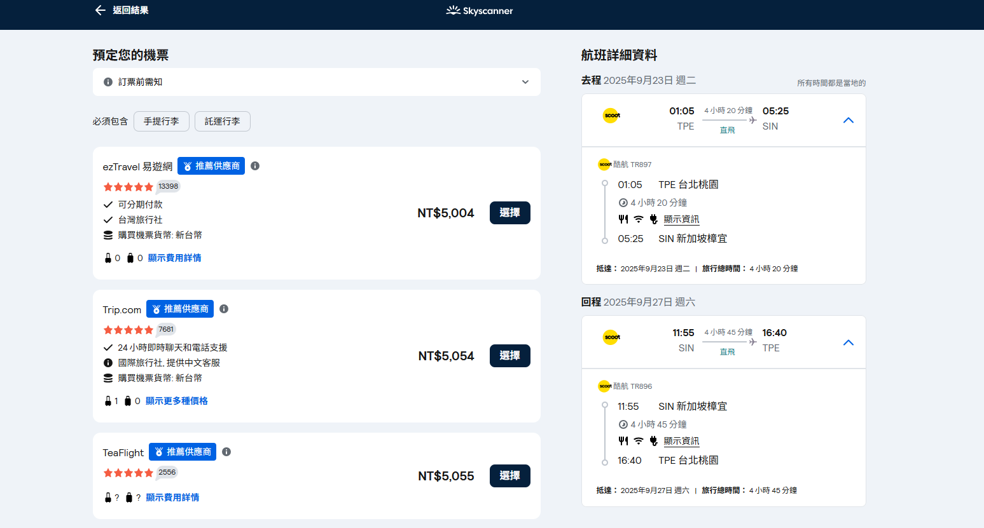This screenshot has height=528, width=984.
Task: Open ezTravel review count 13398
Action: [x=169, y=186]
